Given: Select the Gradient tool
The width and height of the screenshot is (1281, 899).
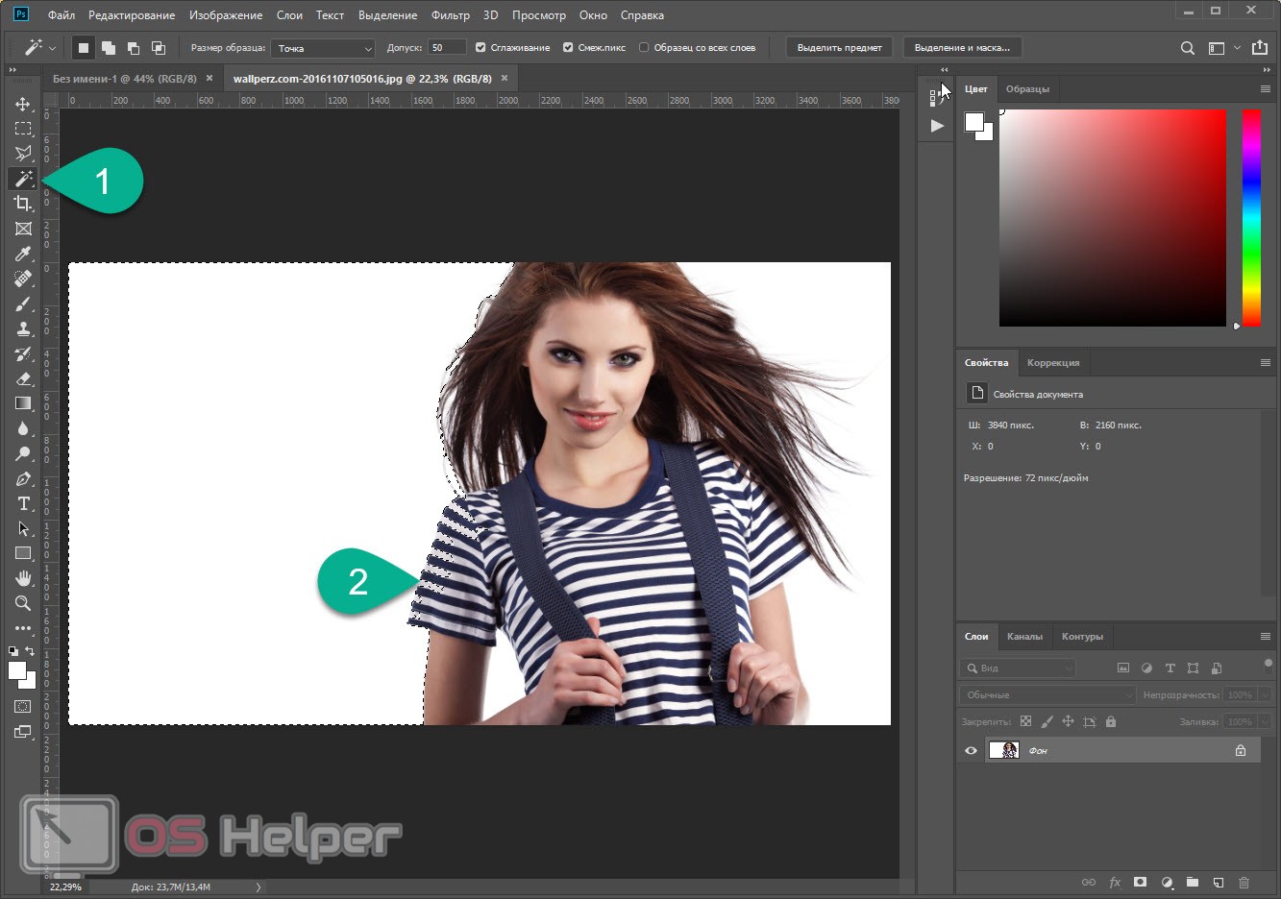Looking at the screenshot, I should click(x=23, y=403).
